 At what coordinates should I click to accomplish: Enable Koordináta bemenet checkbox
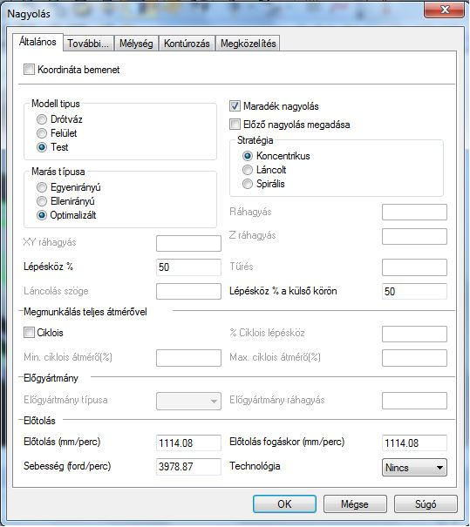pos(30,70)
